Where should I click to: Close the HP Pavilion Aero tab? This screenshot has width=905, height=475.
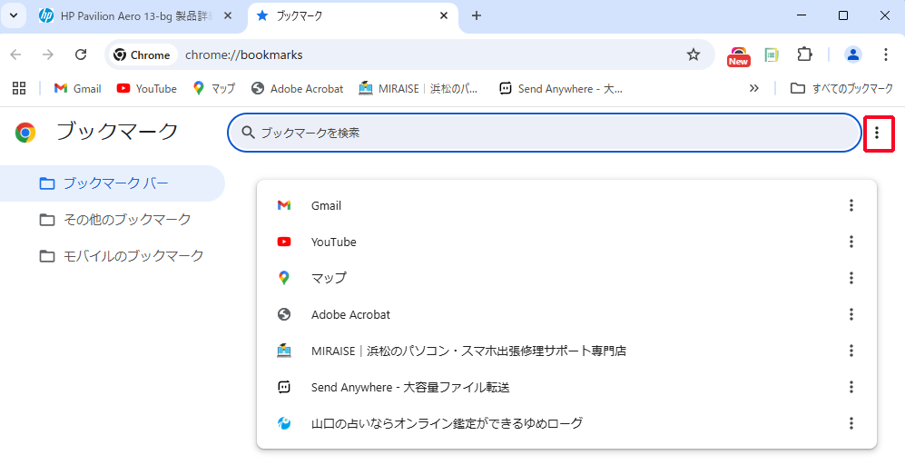coord(228,15)
